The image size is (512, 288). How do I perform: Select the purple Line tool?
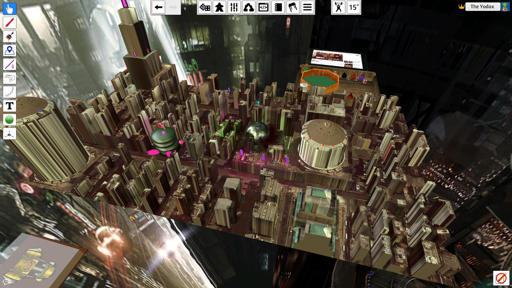tap(10, 64)
